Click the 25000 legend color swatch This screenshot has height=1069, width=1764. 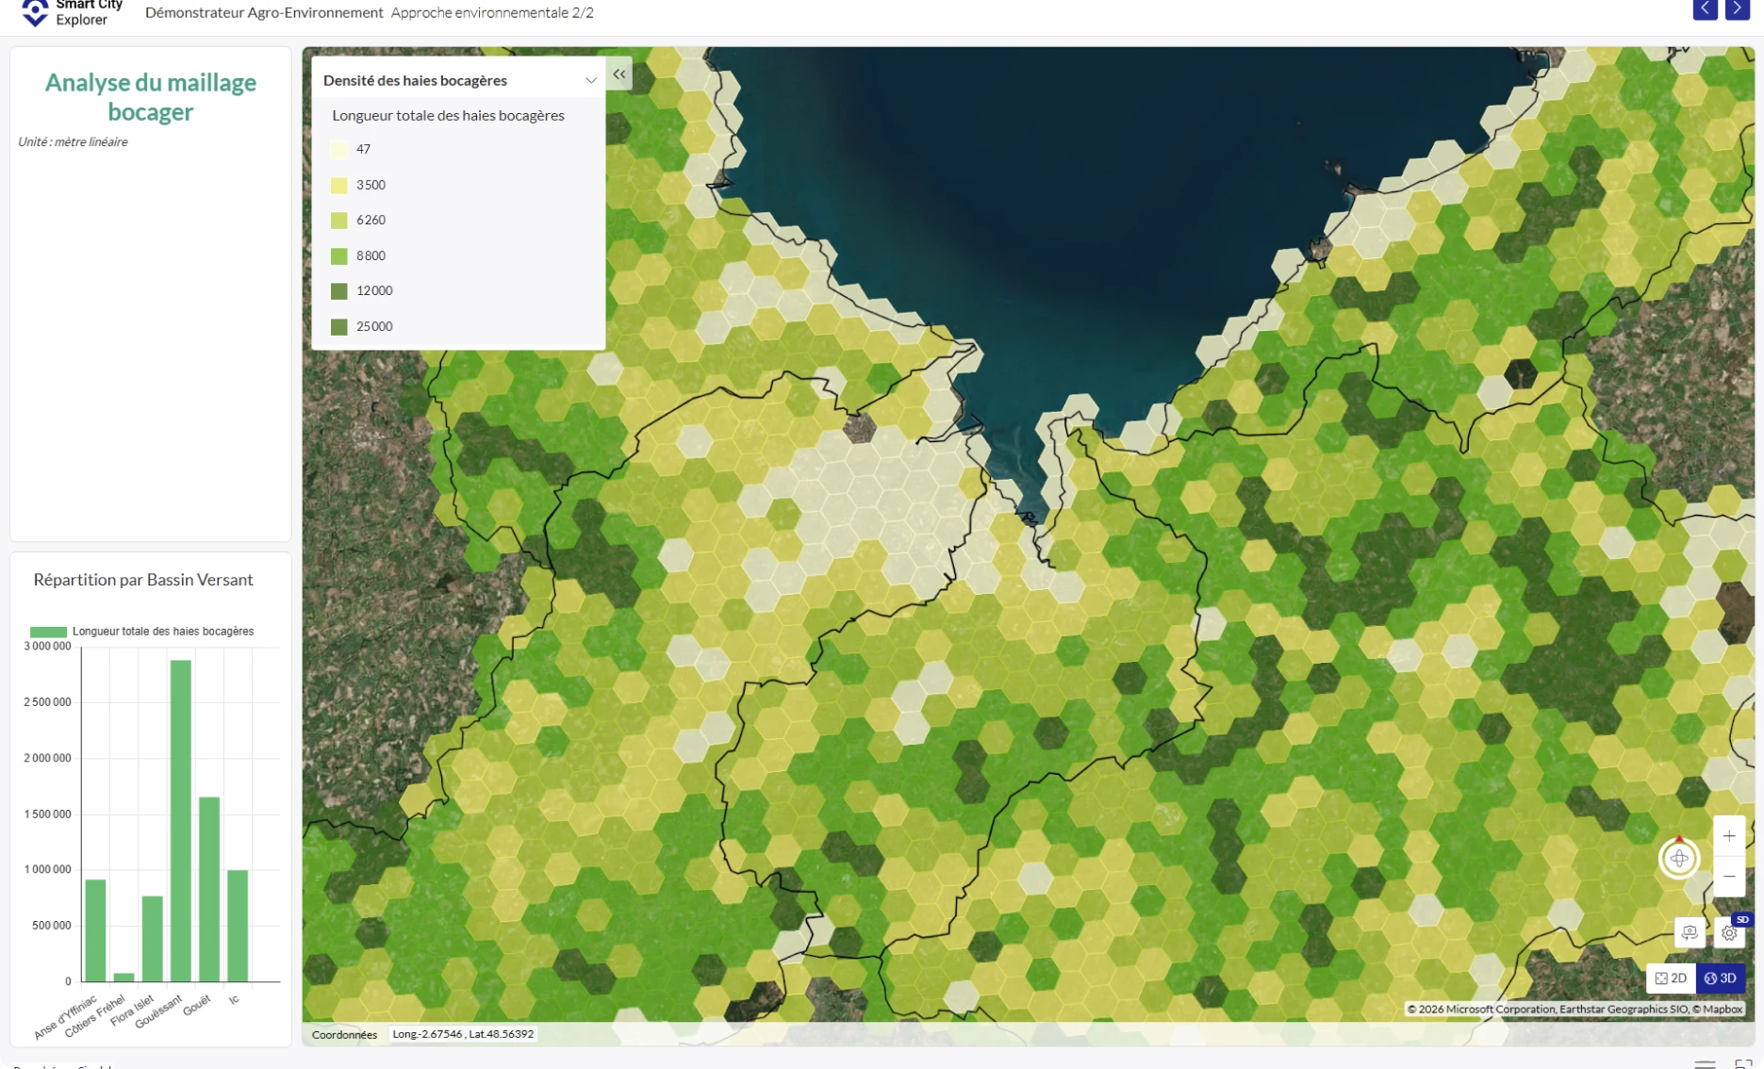click(339, 327)
